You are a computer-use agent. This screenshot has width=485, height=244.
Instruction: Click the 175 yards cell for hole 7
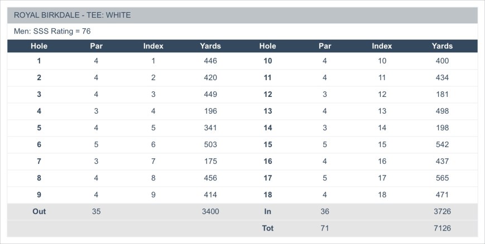click(210, 161)
